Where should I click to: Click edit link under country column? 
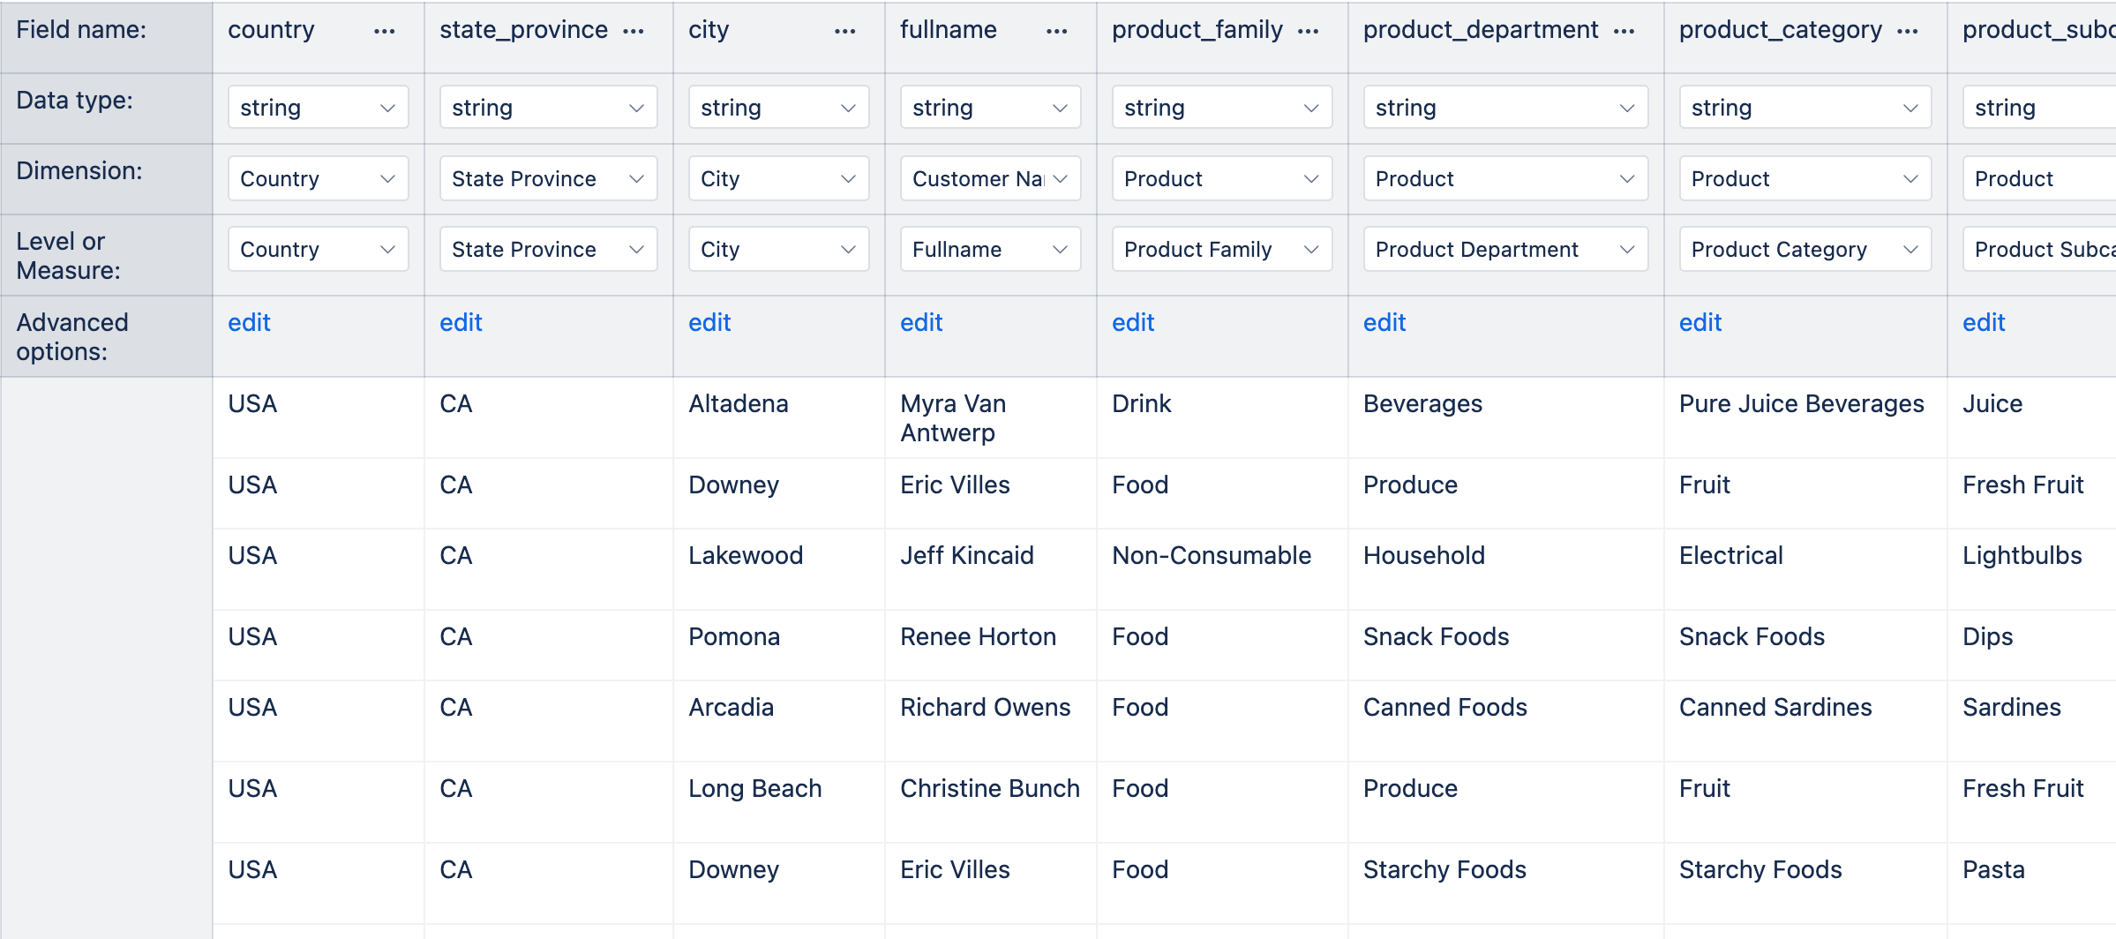coord(249,322)
